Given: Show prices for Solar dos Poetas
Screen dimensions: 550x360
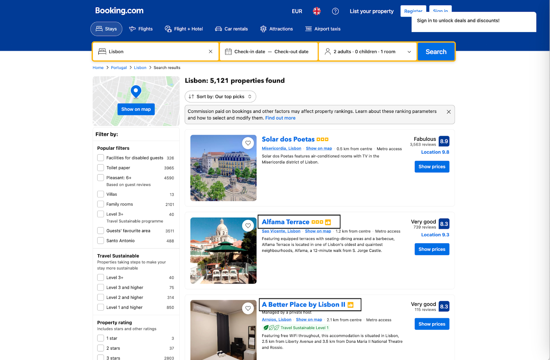Looking at the screenshot, I should coord(432,167).
